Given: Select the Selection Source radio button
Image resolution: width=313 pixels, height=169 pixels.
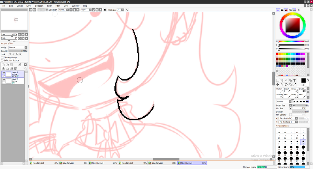Looking at the screenshot, I should (x=2, y=60).
